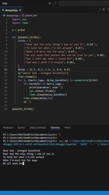Click the 'enumerate(lirik)' for loop line
Viewport: 109px width, 195px height.
[x=58, y=80]
